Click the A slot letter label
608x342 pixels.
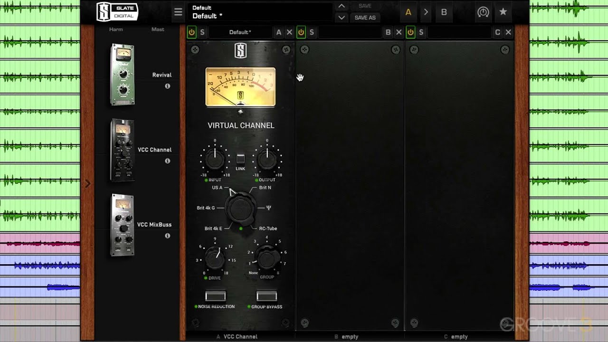point(279,32)
